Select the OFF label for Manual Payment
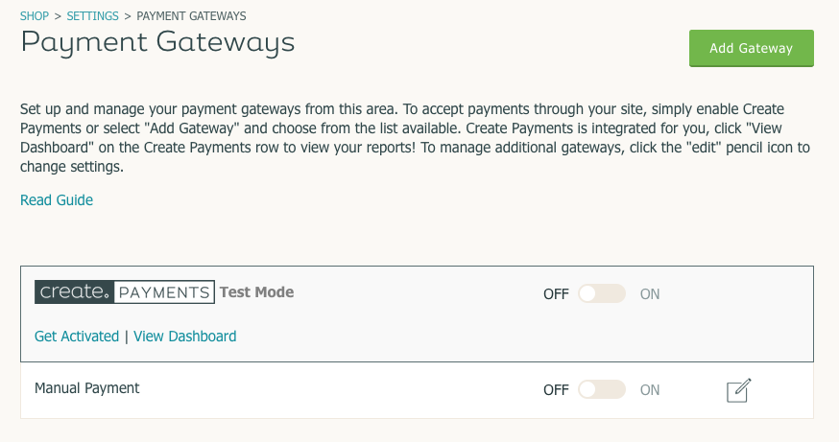The width and height of the screenshot is (839, 442). click(x=556, y=390)
